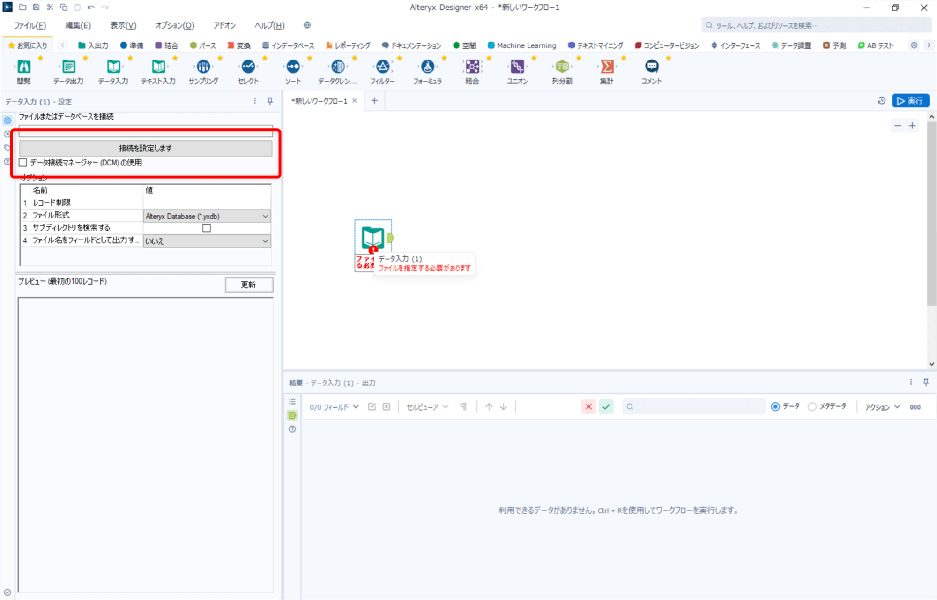Open the workflow history icon
The height and width of the screenshot is (600, 937).
coord(881,101)
